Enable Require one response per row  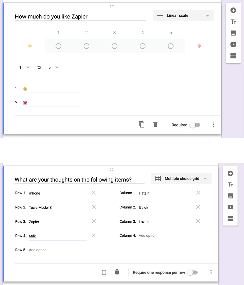(192, 272)
